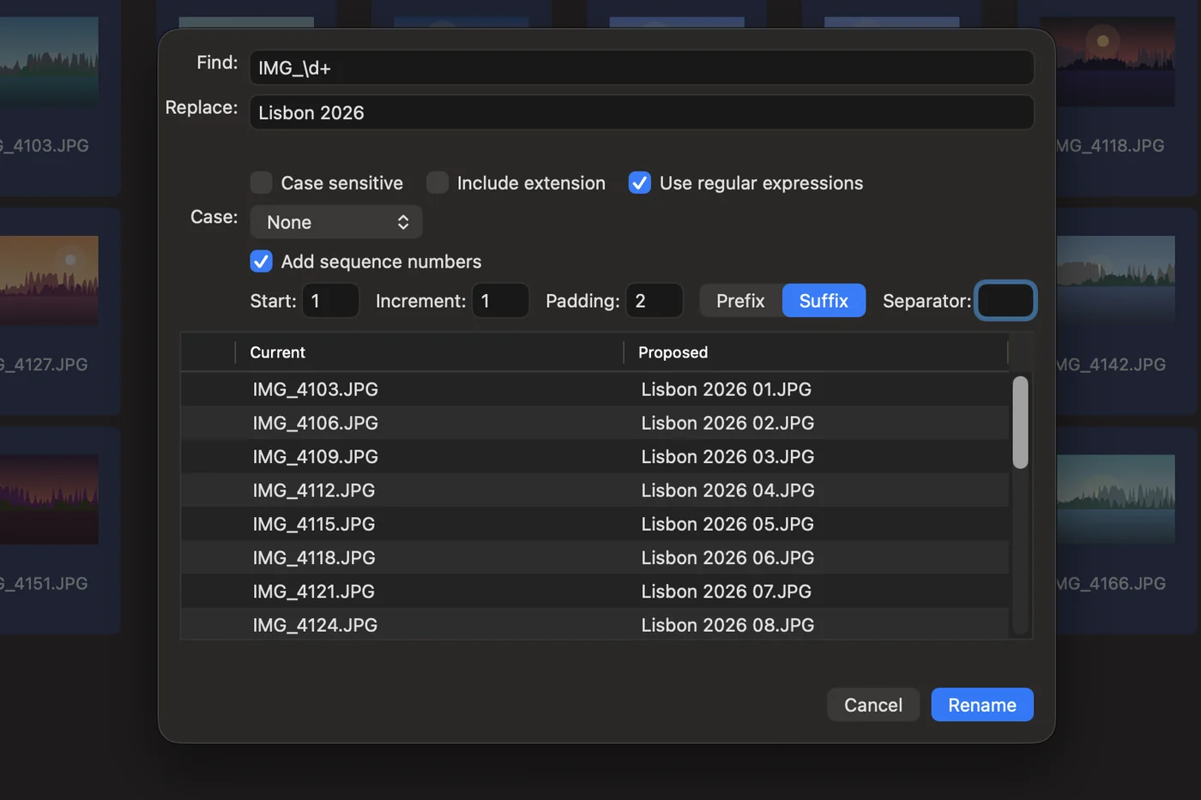Viewport: 1201px width, 800px height.
Task: Select row IMG_4106.JPG in preview list
Action: pyautogui.click(x=595, y=423)
